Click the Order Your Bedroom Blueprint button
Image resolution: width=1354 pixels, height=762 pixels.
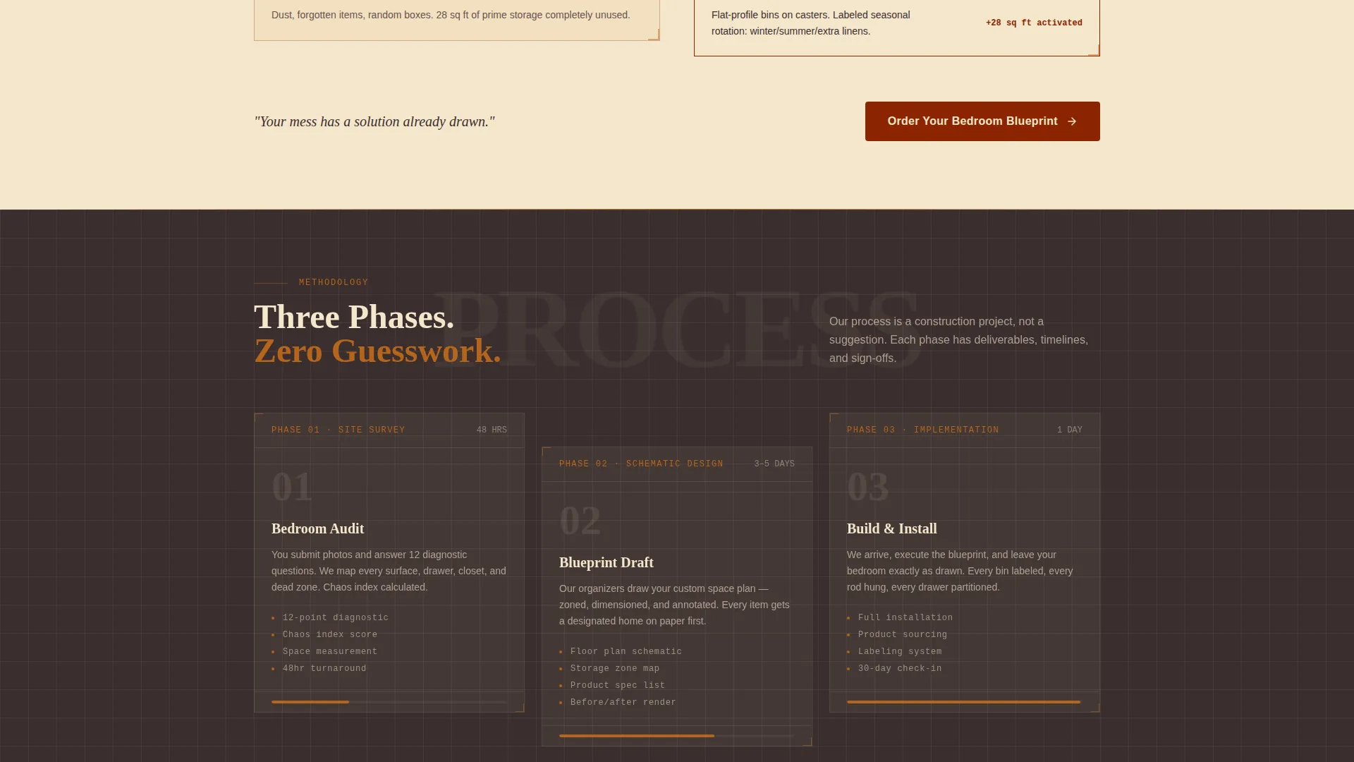(982, 121)
